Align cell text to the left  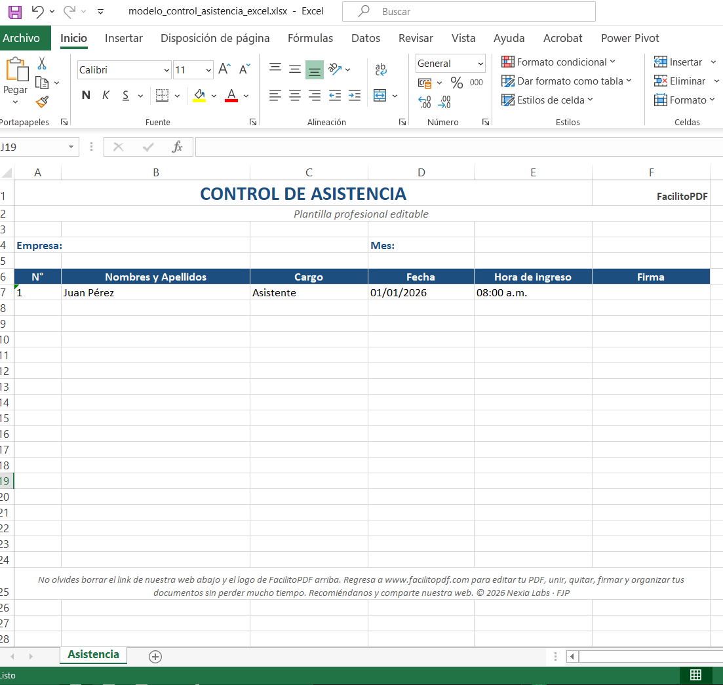coord(275,96)
